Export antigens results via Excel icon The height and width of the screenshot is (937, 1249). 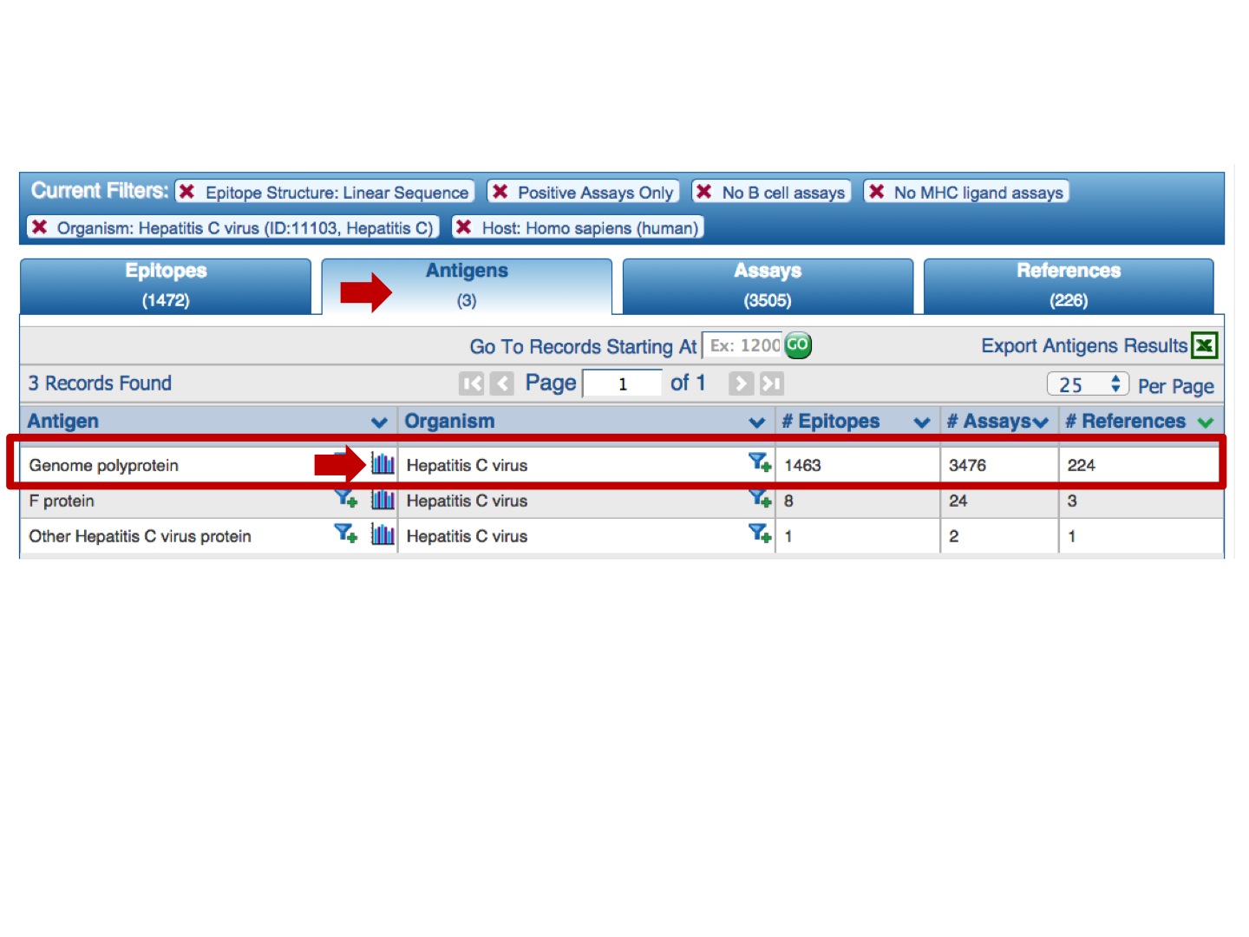(x=1204, y=345)
